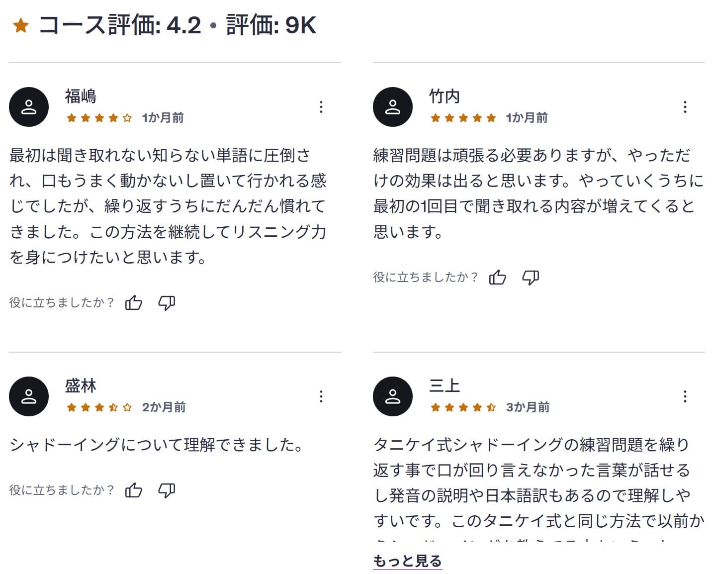The image size is (712, 574).
Task: Open the three-dot menu on 盛林's review
Action: [322, 396]
